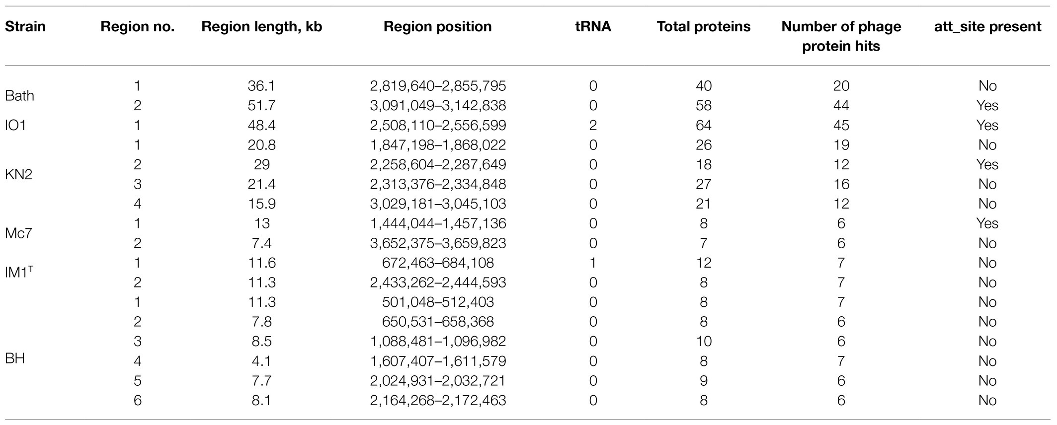This screenshot has height=425, width=1057.
Task: Click the Total proteins header
Action: pyautogui.click(x=704, y=27)
